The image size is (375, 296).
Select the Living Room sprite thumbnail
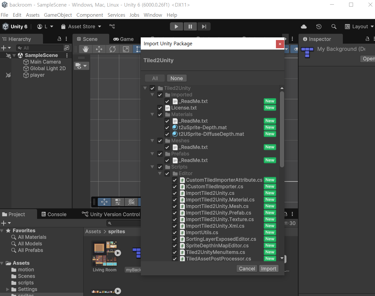105,254
